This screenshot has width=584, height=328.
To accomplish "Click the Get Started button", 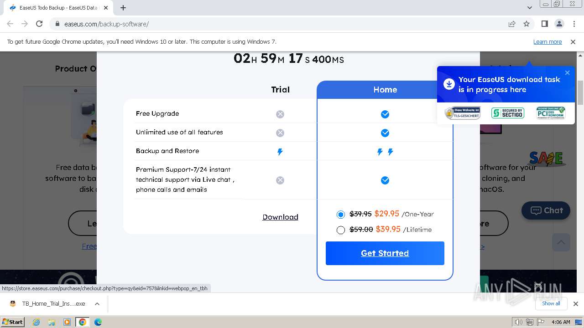I will (x=385, y=253).
